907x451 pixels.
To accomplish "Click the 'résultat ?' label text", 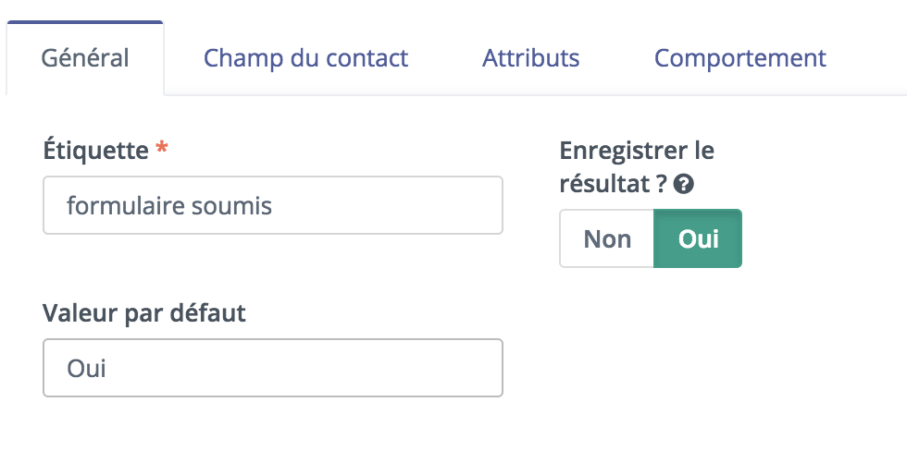I will [x=614, y=185].
